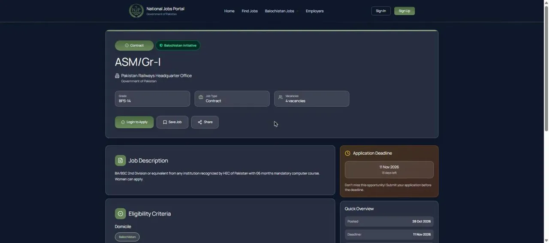Click the green Sign Up button
549x243 pixels.
tap(404, 11)
